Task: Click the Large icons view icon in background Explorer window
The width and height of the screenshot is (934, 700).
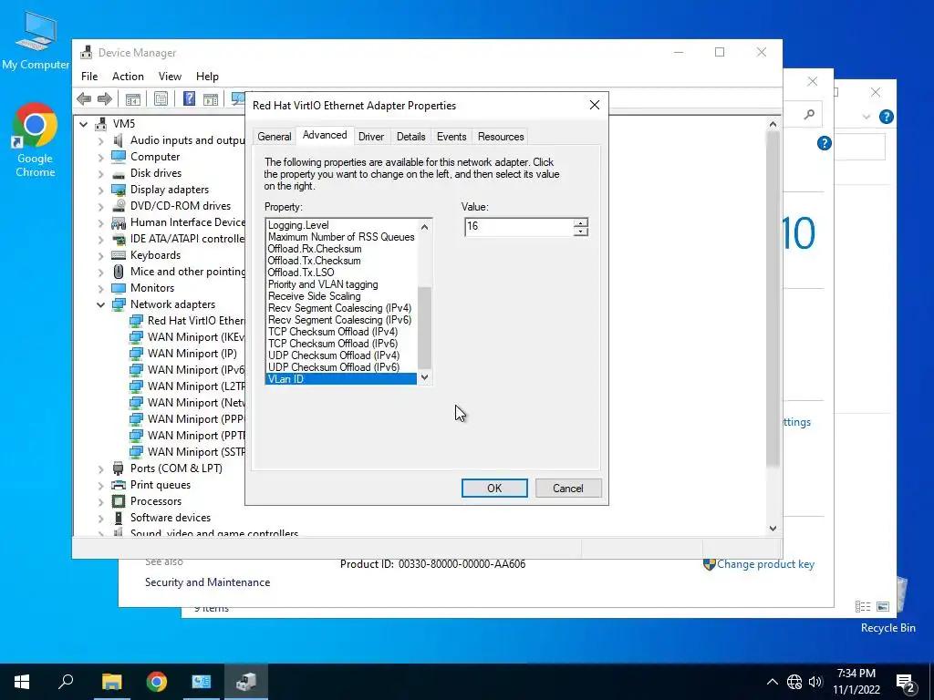Action: 883,606
